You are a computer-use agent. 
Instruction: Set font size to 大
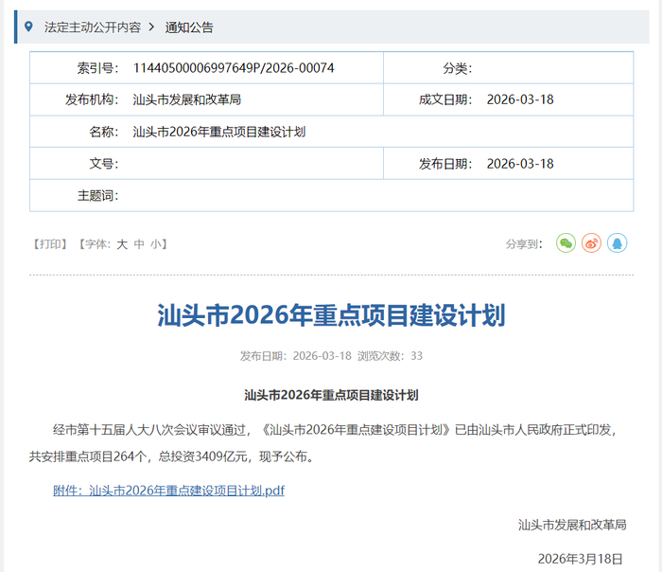tap(122, 244)
